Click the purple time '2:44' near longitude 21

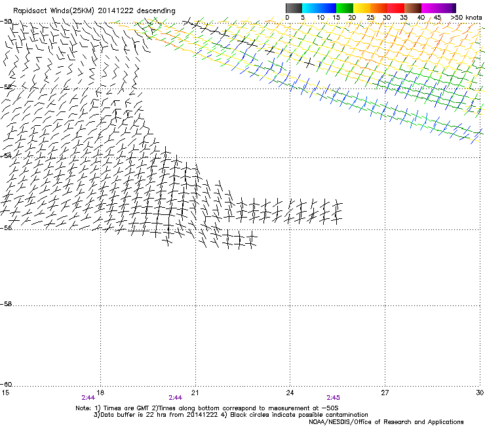coord(176,398)
